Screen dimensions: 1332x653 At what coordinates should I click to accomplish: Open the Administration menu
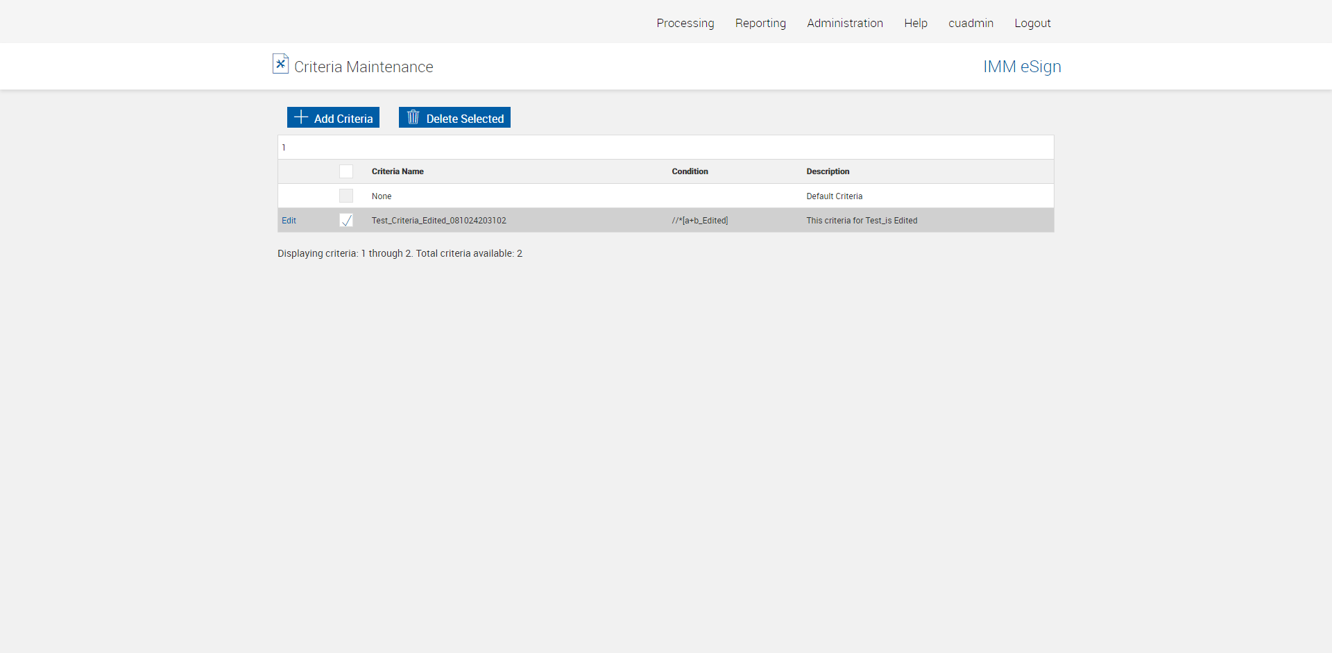[845, 23]
